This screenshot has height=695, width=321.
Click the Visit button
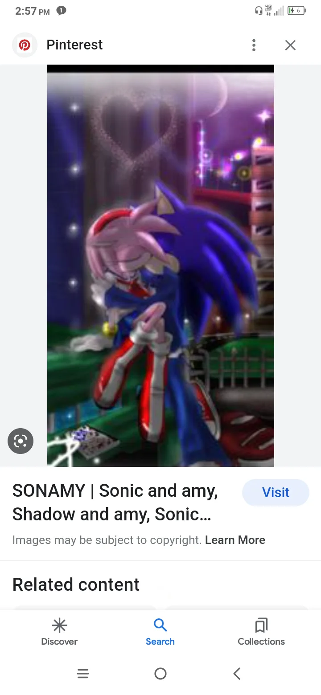[x=276, y=492]
